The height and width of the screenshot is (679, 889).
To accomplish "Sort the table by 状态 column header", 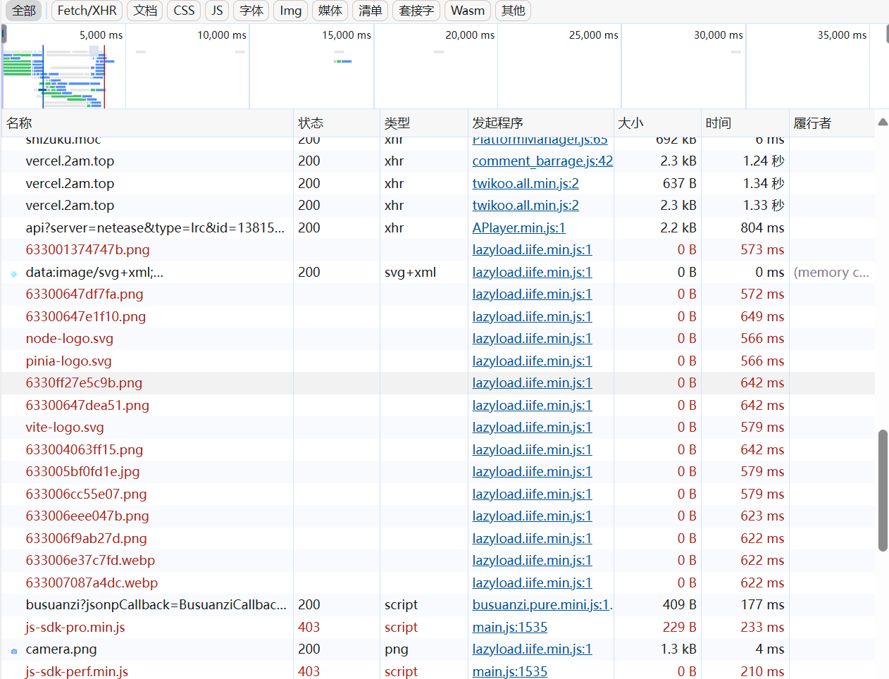I will [311, 123].
